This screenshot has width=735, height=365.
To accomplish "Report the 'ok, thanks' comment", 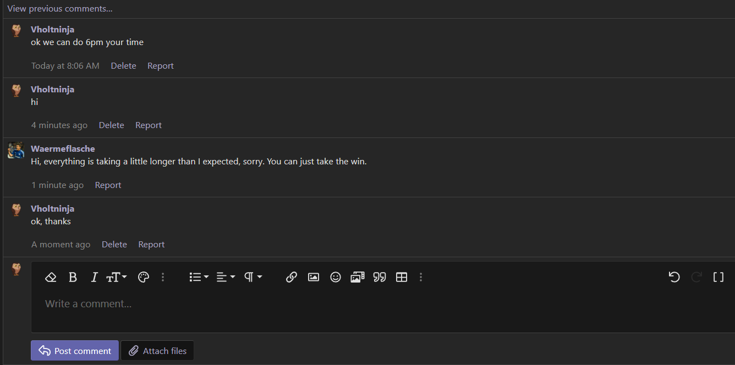I will coord(151,245).
